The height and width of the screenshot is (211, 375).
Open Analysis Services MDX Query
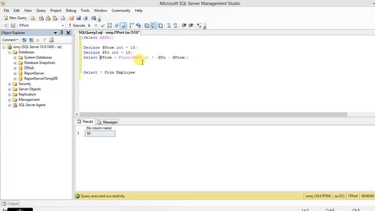pyautogui.click(x=41, y=18)
